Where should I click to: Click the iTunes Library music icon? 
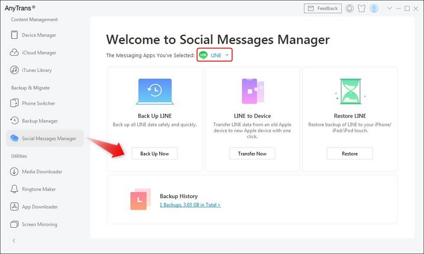pos(14,70)
